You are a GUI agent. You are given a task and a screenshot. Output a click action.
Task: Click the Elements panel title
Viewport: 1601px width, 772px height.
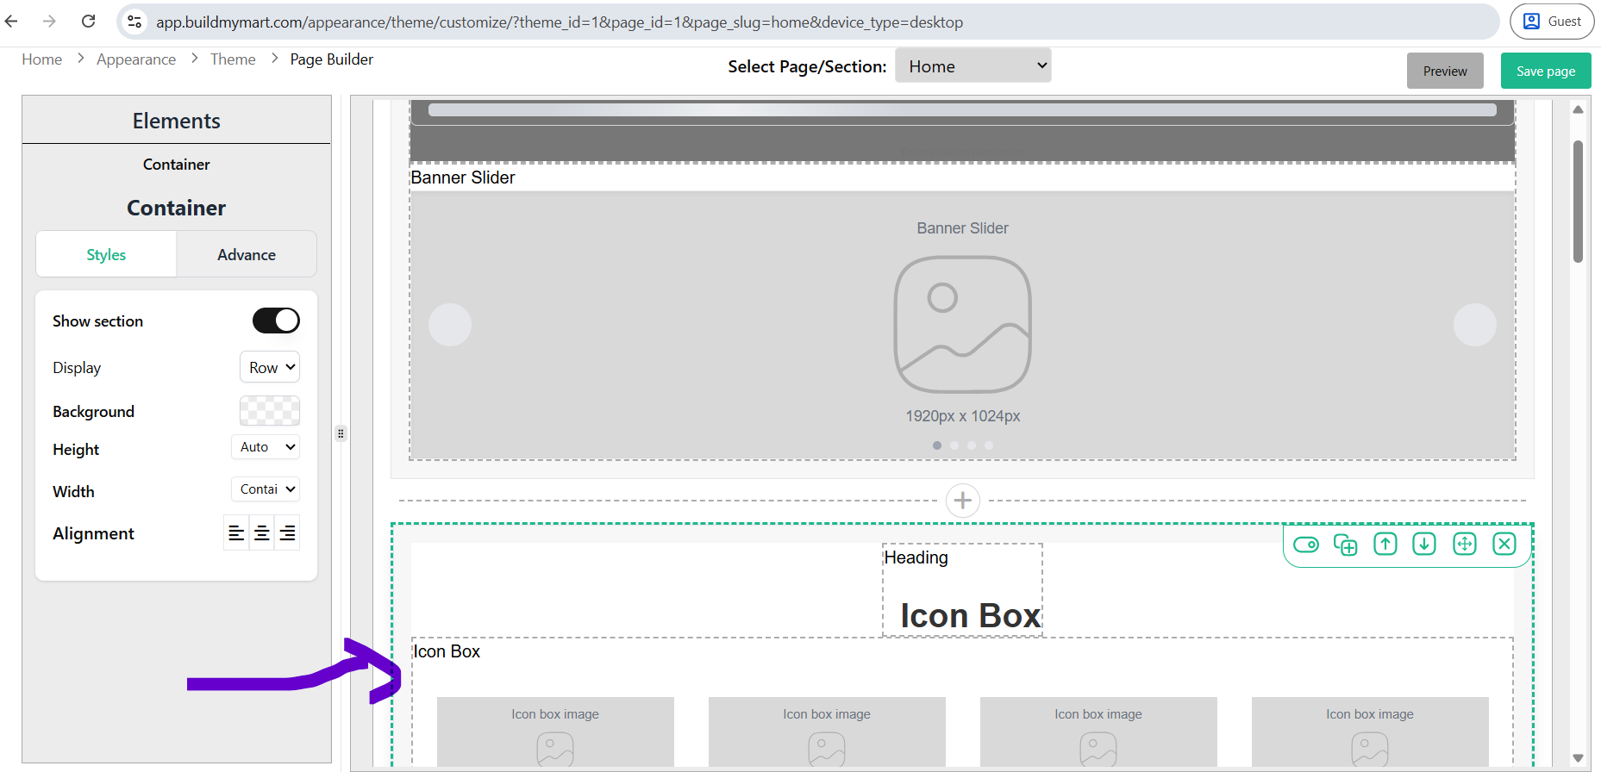[x=177, y=121]
